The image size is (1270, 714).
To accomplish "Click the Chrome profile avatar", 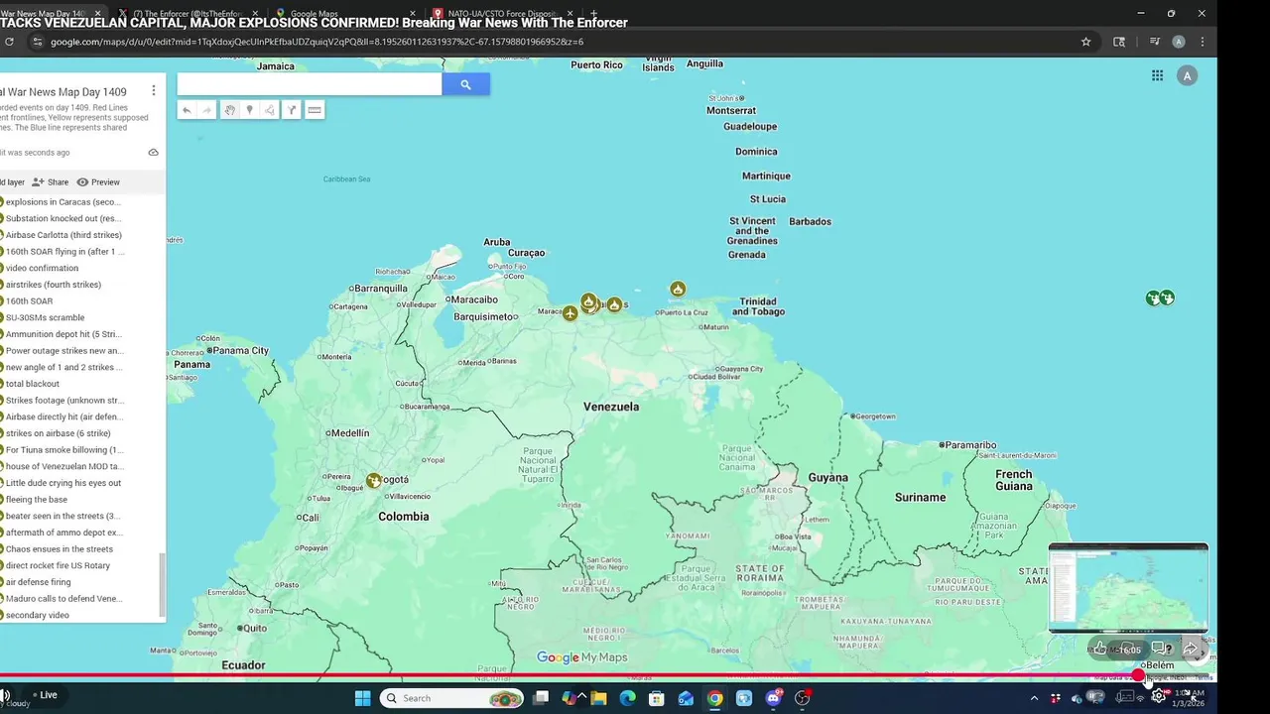I will click(1178, 42).
